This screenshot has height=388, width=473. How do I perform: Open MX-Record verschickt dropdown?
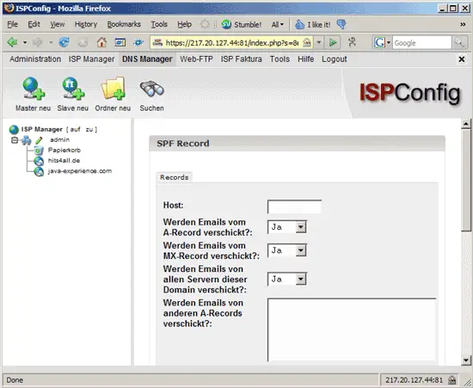click(287, 250)
